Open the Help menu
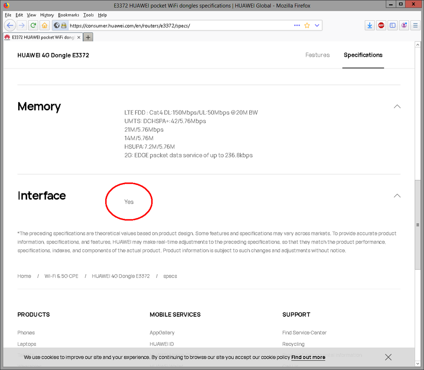 (102, 15)
